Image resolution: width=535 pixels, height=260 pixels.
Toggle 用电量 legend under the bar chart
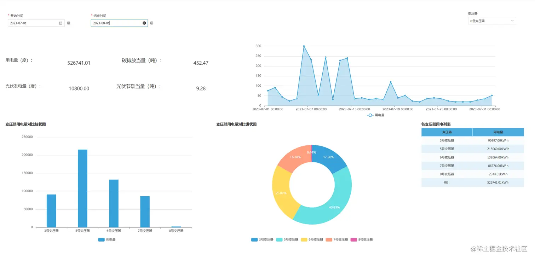(x=107, y=239)
